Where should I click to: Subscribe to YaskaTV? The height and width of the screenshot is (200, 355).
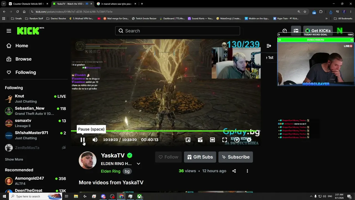point(235,157)
